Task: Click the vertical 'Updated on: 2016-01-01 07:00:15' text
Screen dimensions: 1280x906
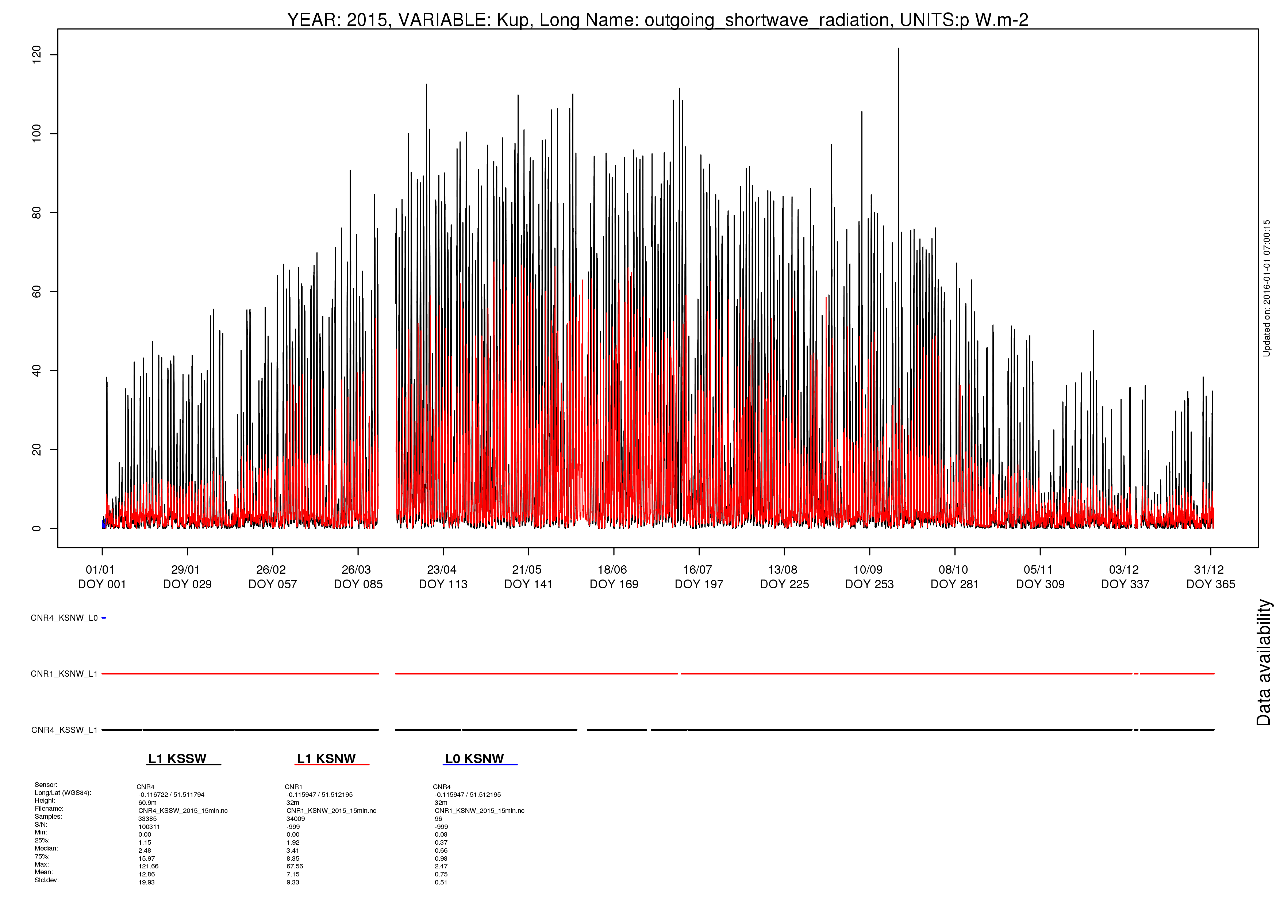Action: pos(1266,288)
